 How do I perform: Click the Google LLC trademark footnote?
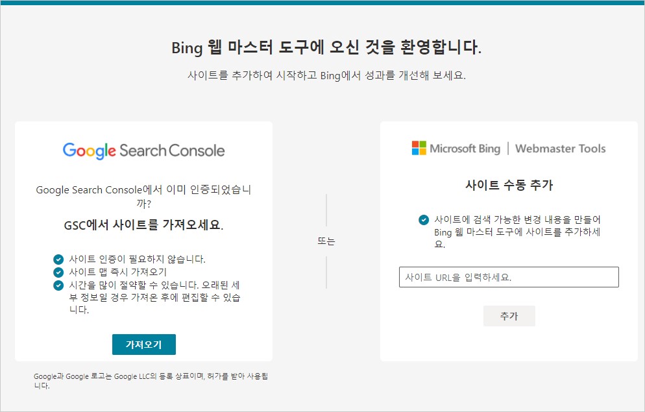(151, 381)
